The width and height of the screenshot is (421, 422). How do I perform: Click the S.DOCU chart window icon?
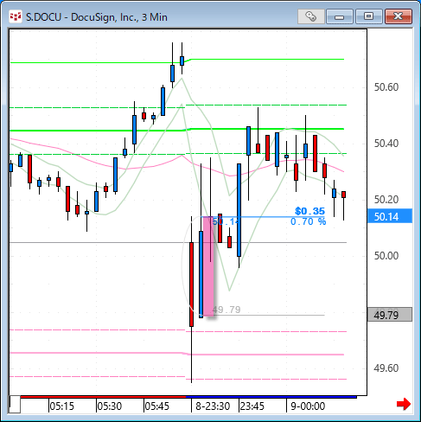point(15,16)
